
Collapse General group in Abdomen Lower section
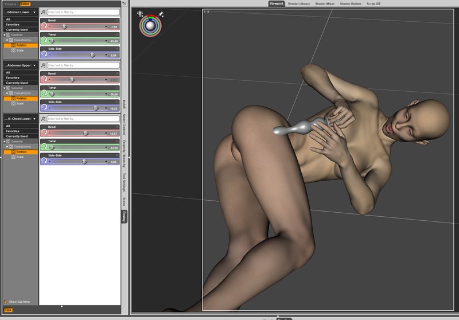5,35
